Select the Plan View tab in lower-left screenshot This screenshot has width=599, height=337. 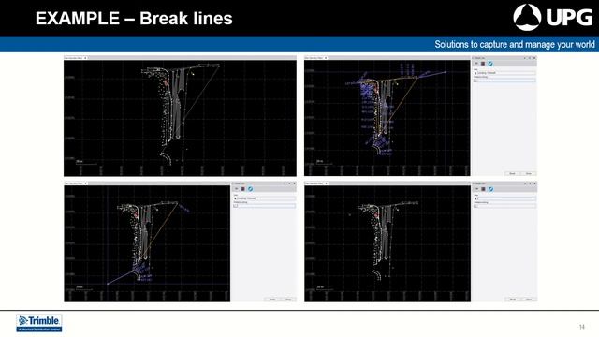coord(76,183)
